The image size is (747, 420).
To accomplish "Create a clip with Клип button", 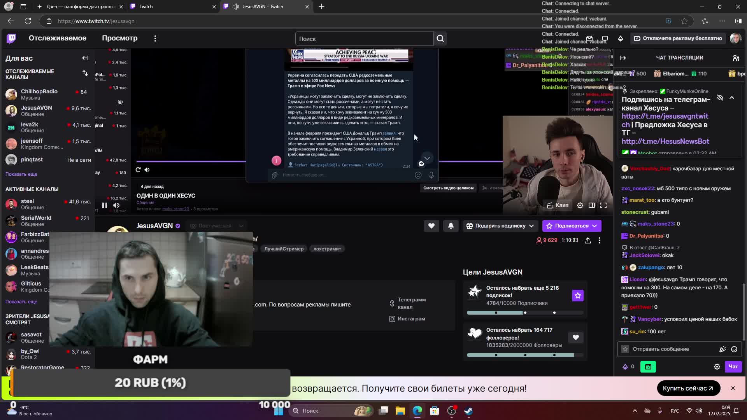I will pyautogui.click(x=558, y=205).
